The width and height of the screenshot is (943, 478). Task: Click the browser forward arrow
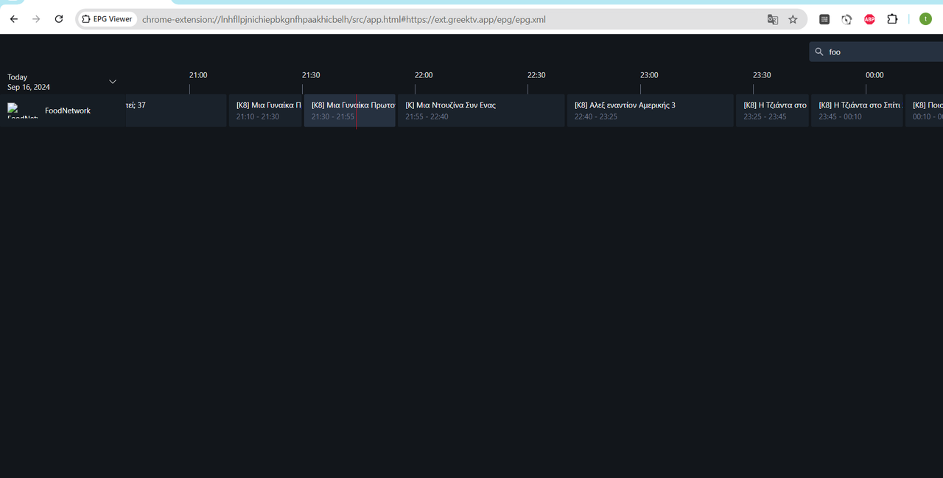[x=36, y=19]
